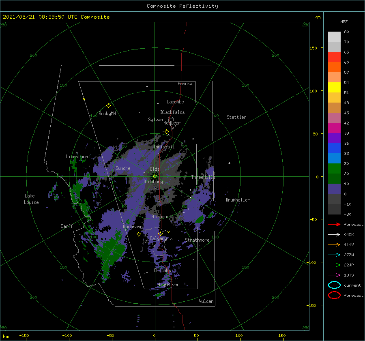This screenshot has height=341, width=365.
Task: Click the white plus marker east of ThreeHills
Action: click(x=229, y=163)
